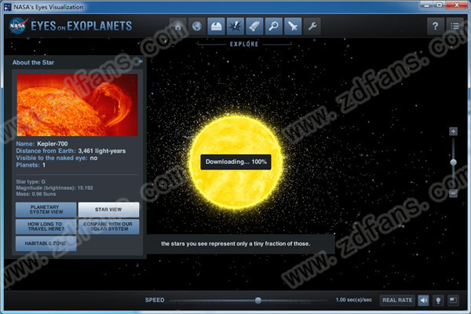Click the globe icon in toolbar
The image size is (471, 314).
[x=197, y=27]
